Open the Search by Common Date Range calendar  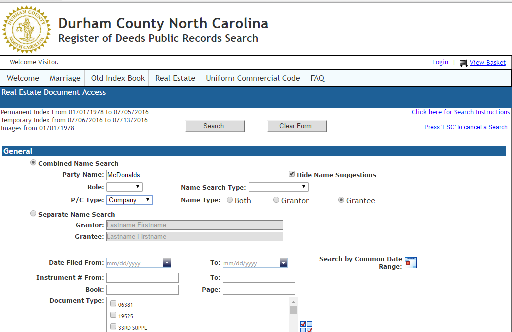(x=411, y=262)
